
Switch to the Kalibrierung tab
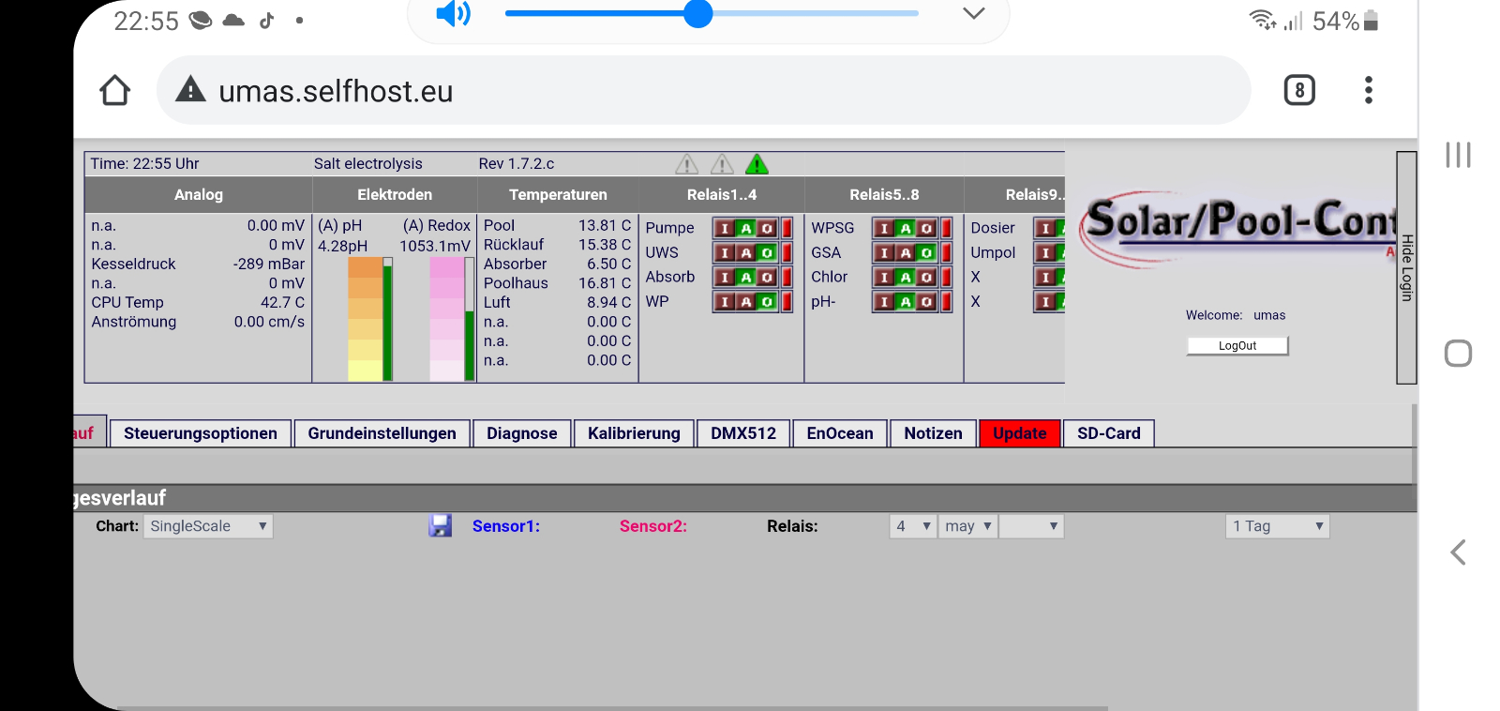(634, 433)
